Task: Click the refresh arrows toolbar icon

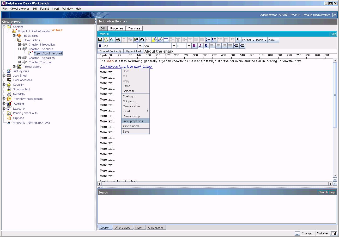Action: [x=106, y=40]
